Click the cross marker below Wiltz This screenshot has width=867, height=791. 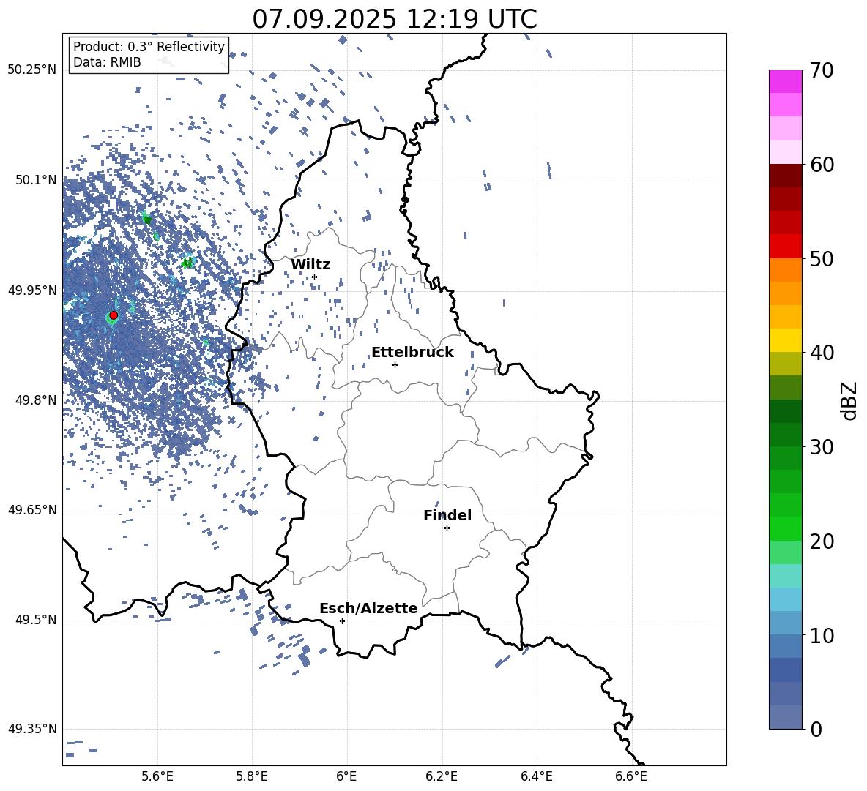click(x=315, y=277)
